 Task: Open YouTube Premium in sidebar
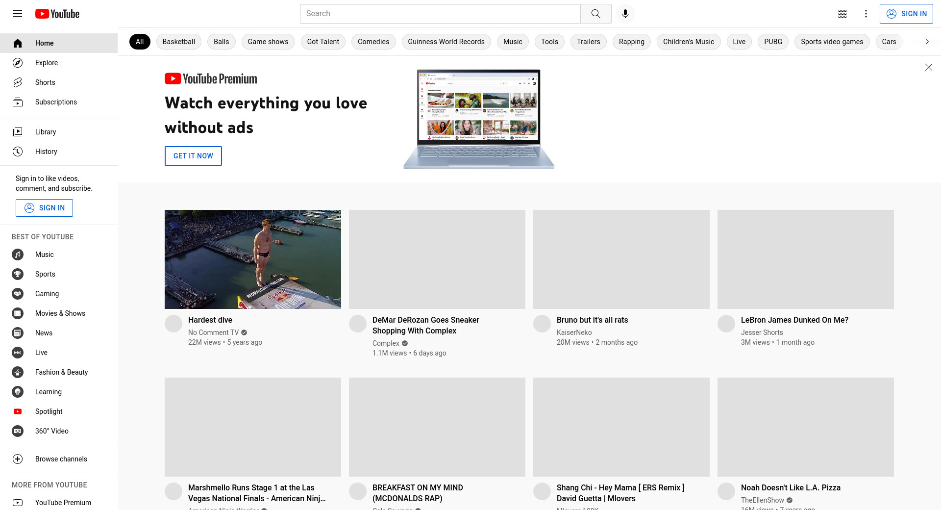pyautogui.click(x=59, y=503)
